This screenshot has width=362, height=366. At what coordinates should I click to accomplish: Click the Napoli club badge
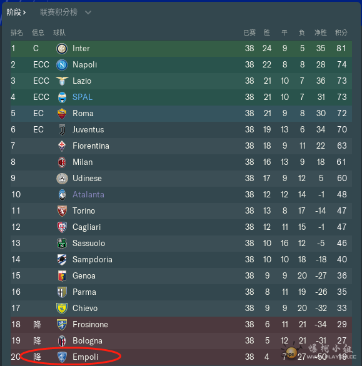(62, 65)
